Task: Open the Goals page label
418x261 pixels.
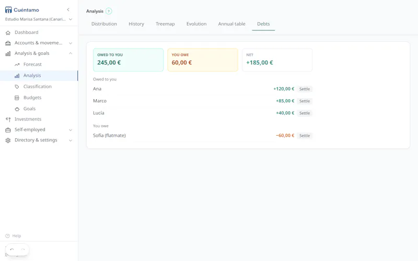Action: [x=29, y=109]
